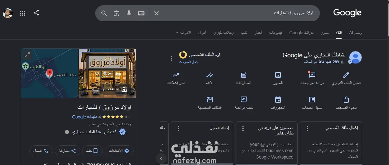Screen dimensions: 389x165
Task: Click 289 customer interactions link
Action: [322, 62]
